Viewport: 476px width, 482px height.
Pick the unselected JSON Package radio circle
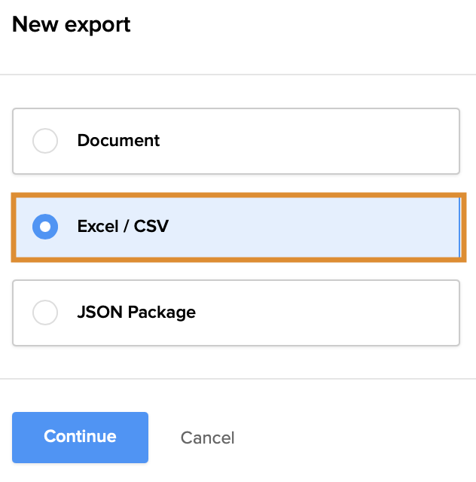[x=45, y=313]
